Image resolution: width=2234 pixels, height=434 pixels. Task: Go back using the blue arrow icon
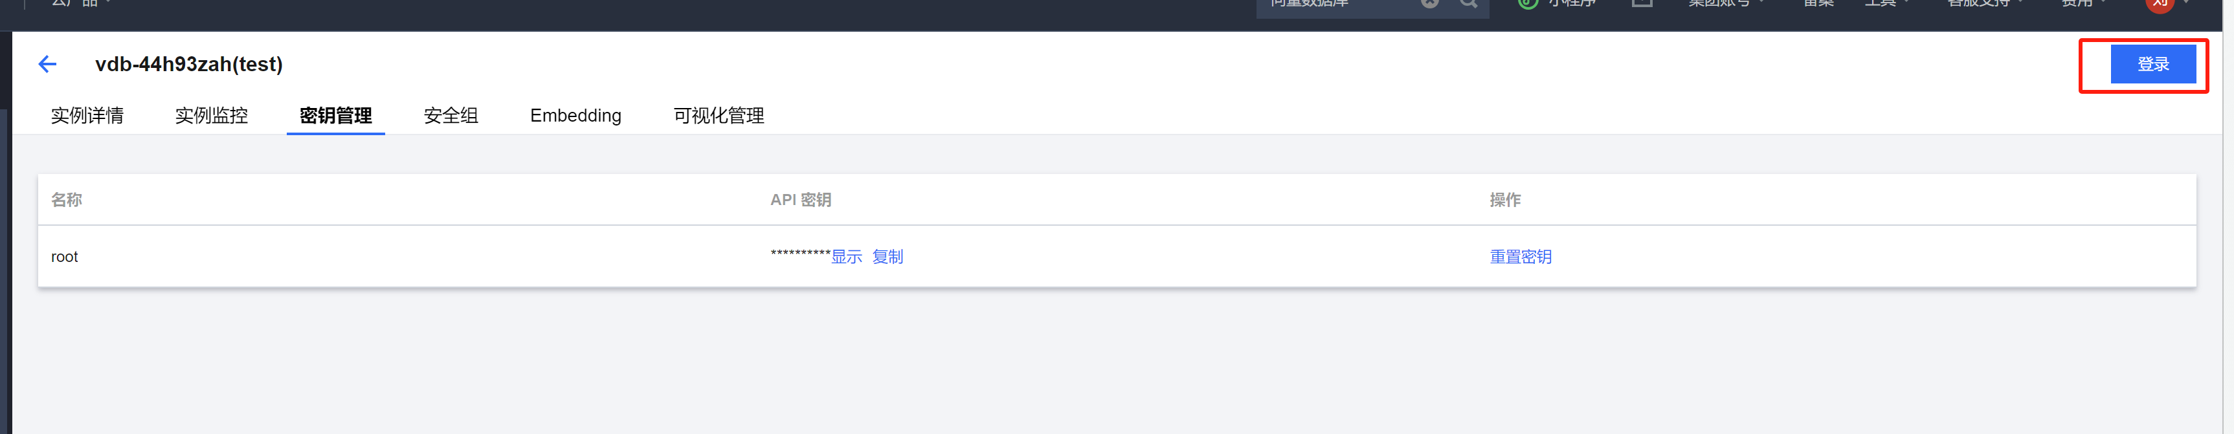coord(48,64)
